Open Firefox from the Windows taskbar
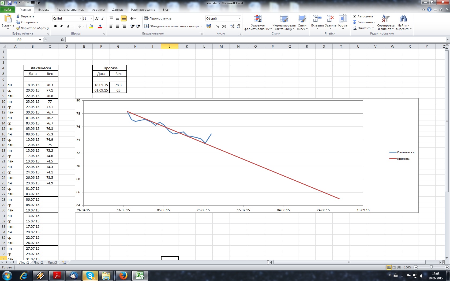450x281 pixels. 123,275
